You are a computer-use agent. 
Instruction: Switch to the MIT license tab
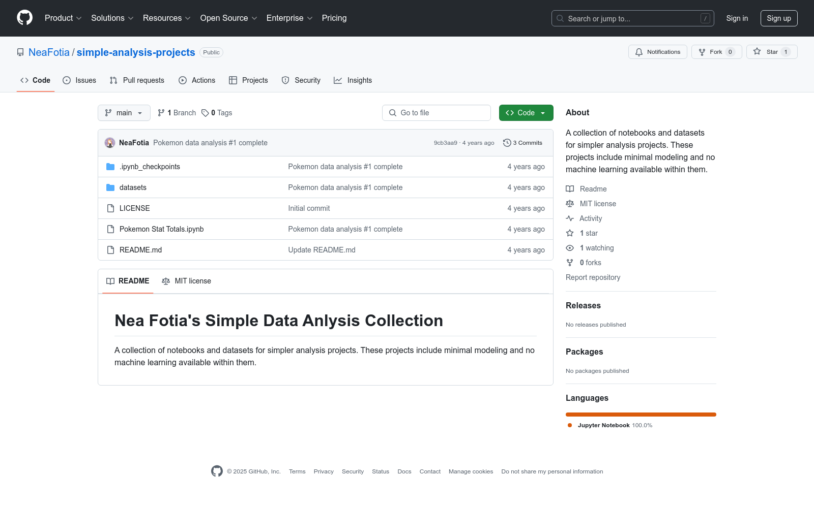[186, 281]
